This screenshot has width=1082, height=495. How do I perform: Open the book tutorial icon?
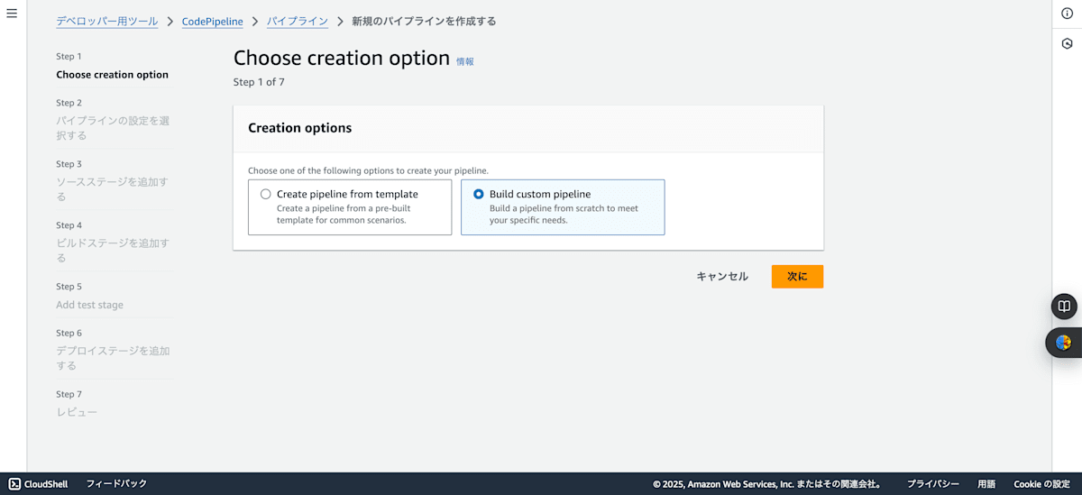tap(1064, 307)
